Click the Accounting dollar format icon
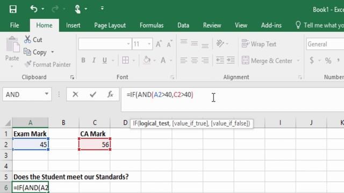Image resolution: width=344 pixels, height=193 pixels. (x=312, y=60)
